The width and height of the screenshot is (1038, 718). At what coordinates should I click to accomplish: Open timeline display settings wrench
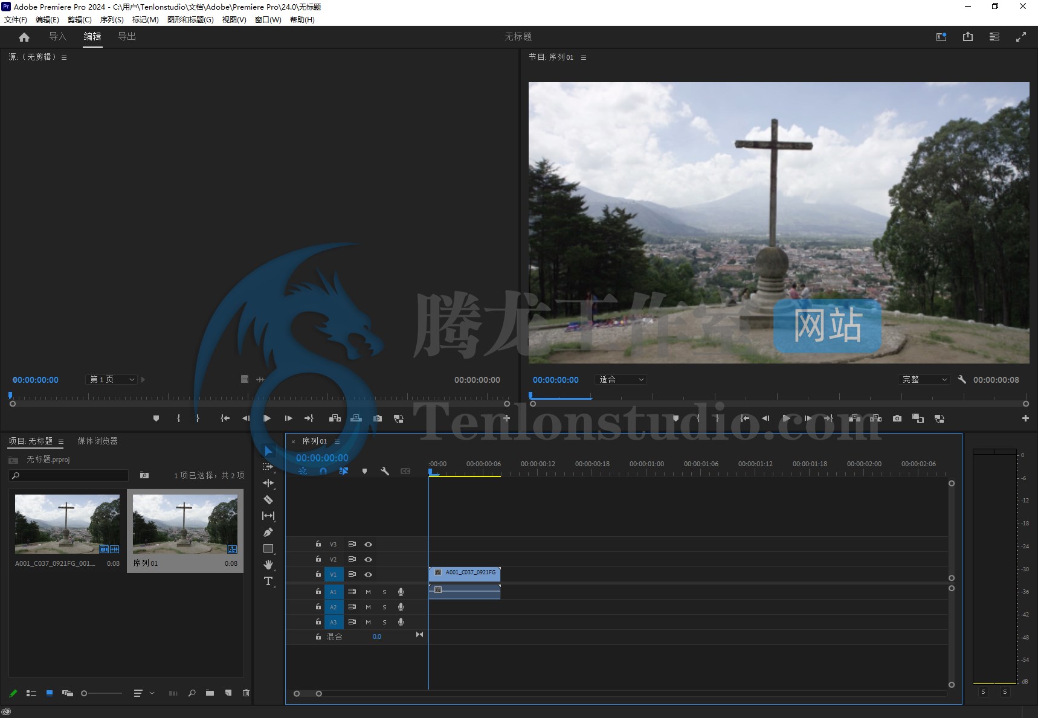385,471
